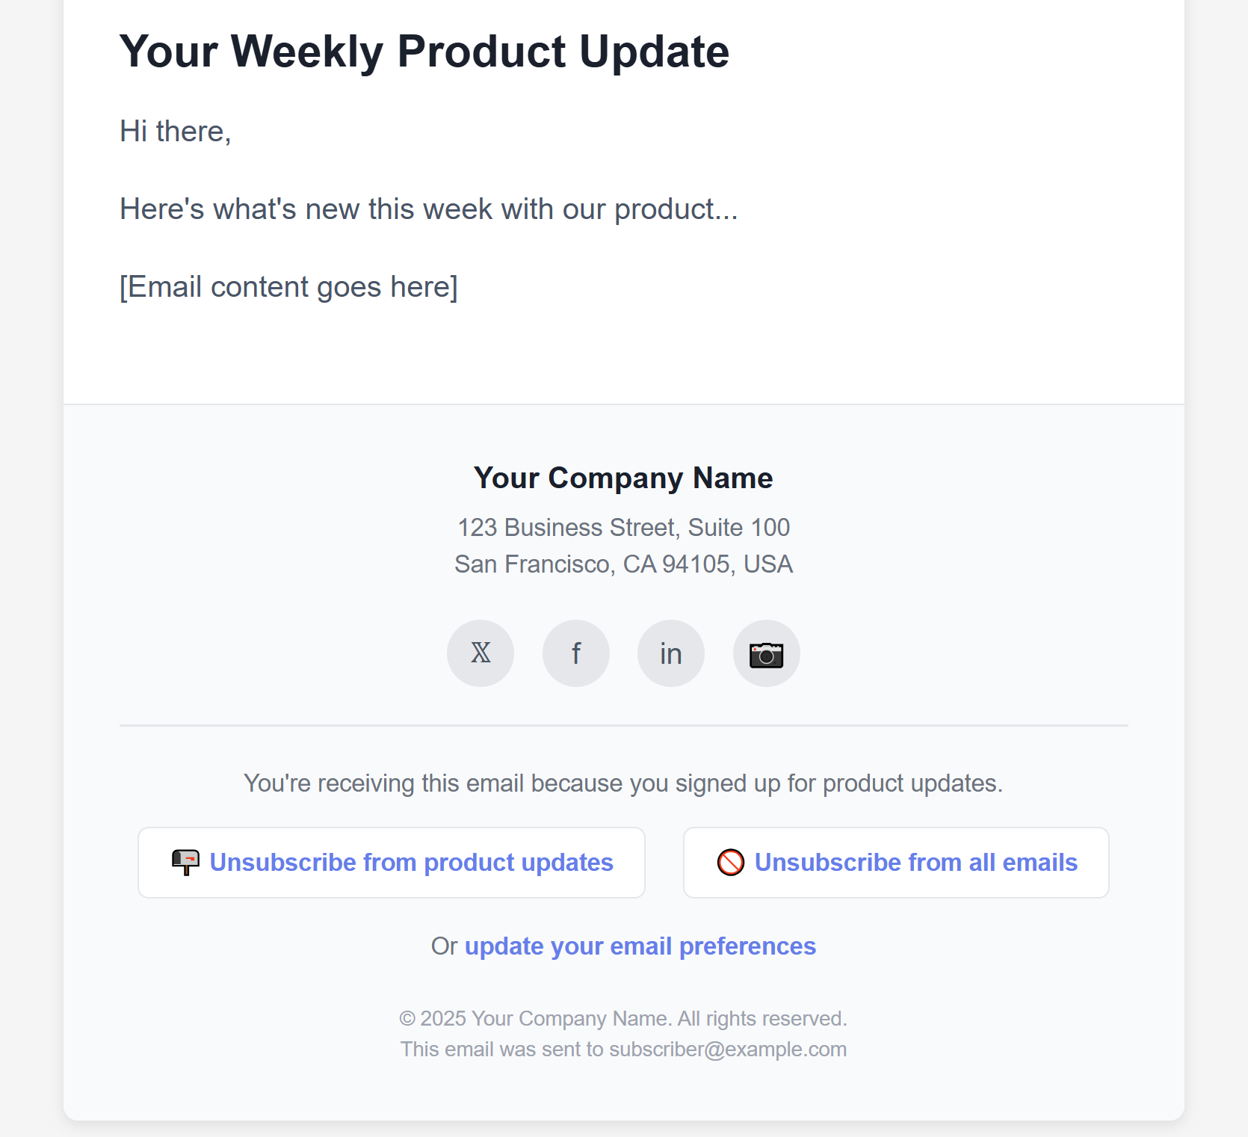Viewport: 1248px width, 1137px height.
Task: Click the subscriber@example.com address text
Action: 728,1050
